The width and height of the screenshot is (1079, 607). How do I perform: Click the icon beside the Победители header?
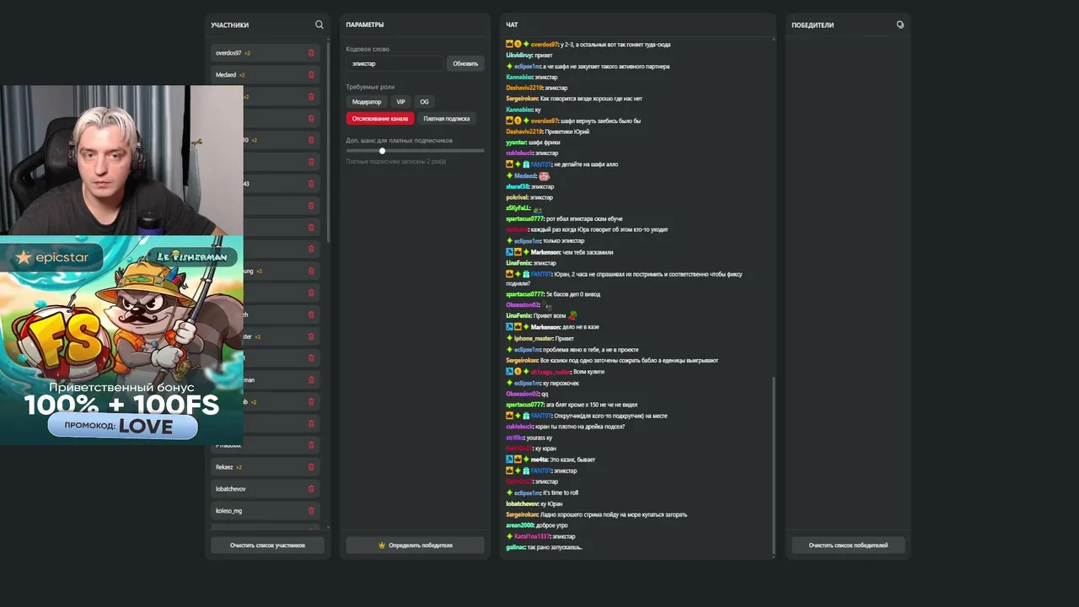click(x=900, y=24)
